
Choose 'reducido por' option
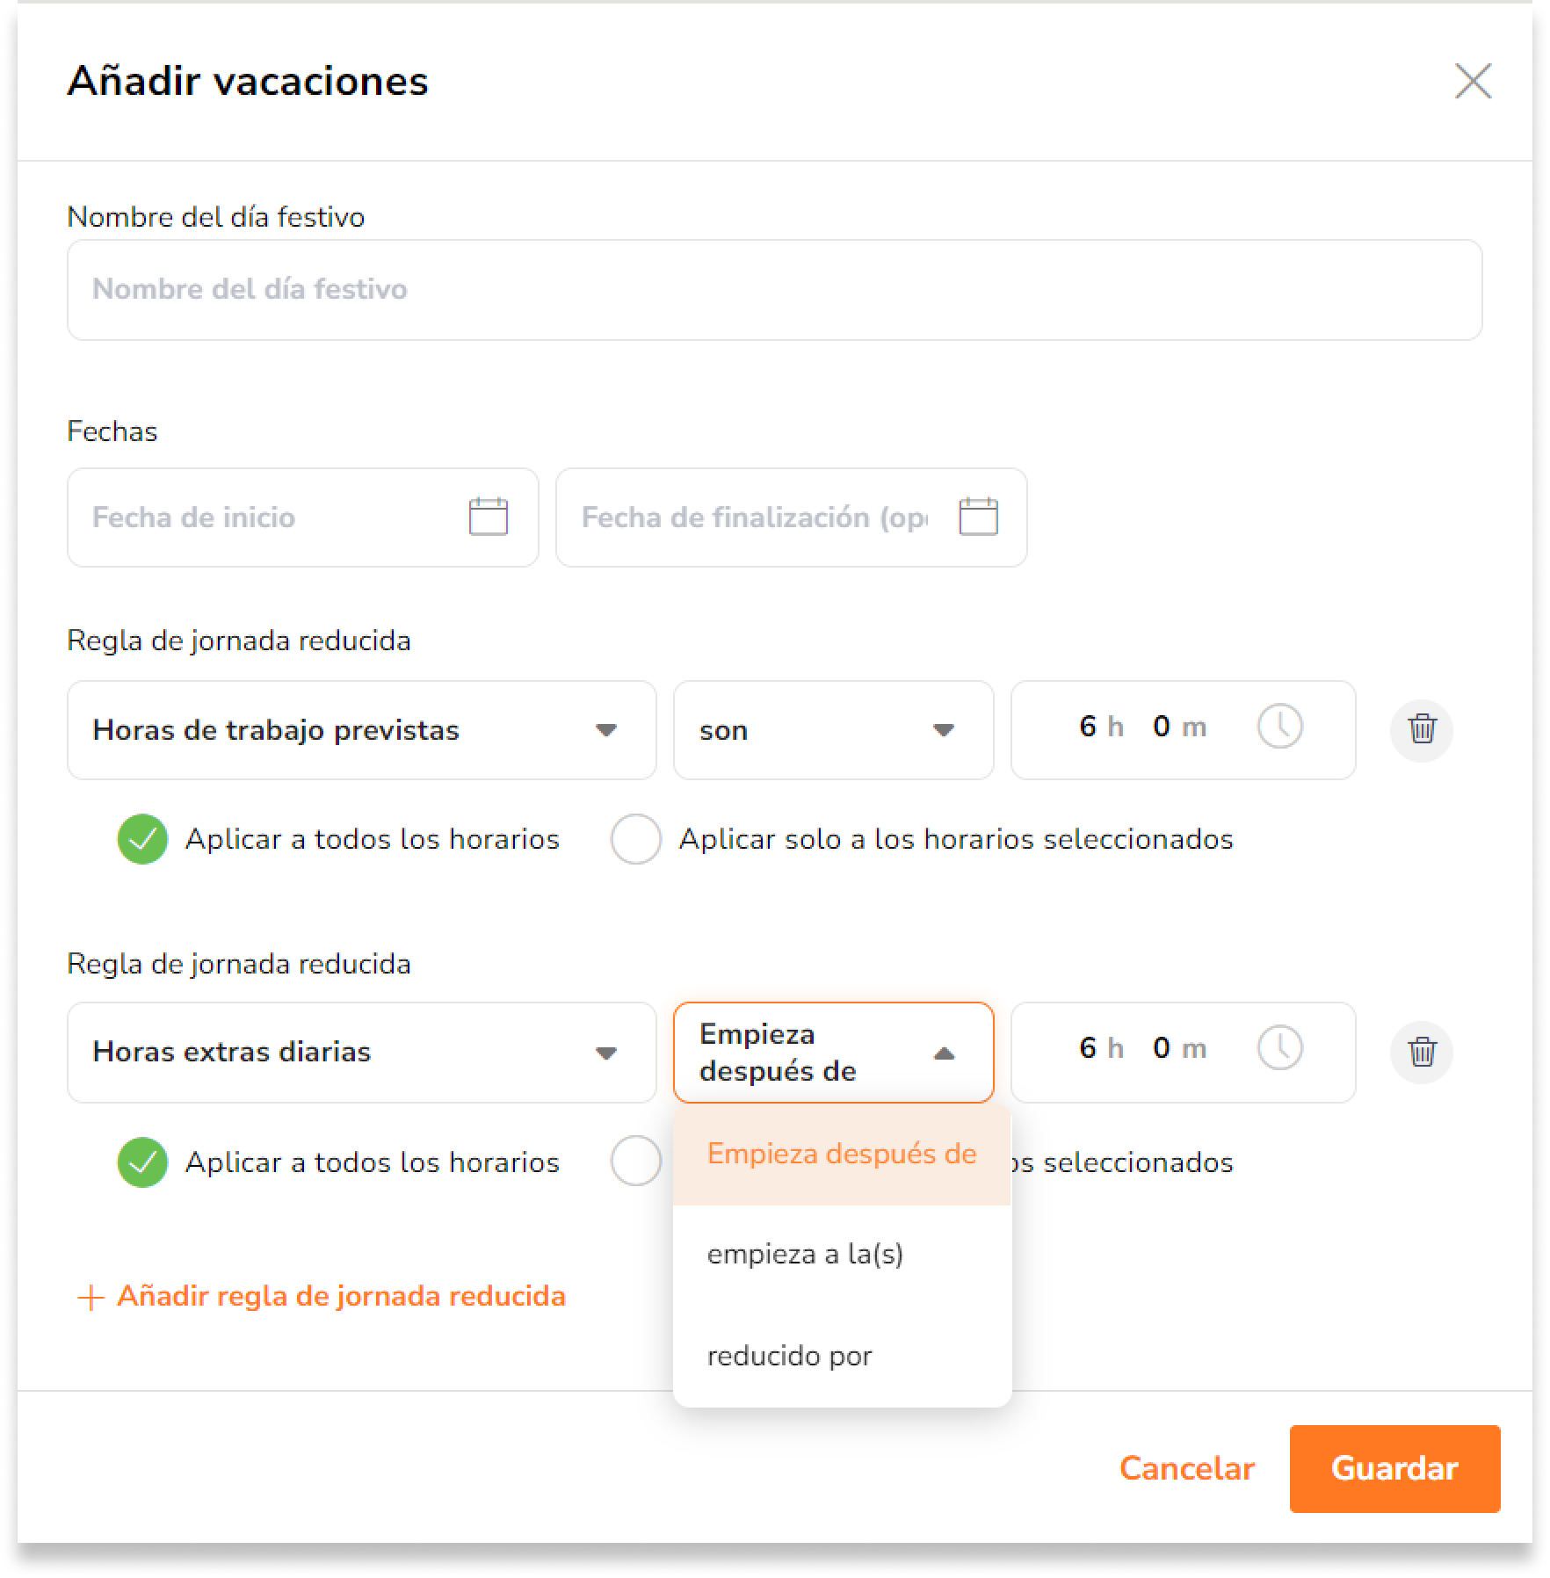point(842,1356)
